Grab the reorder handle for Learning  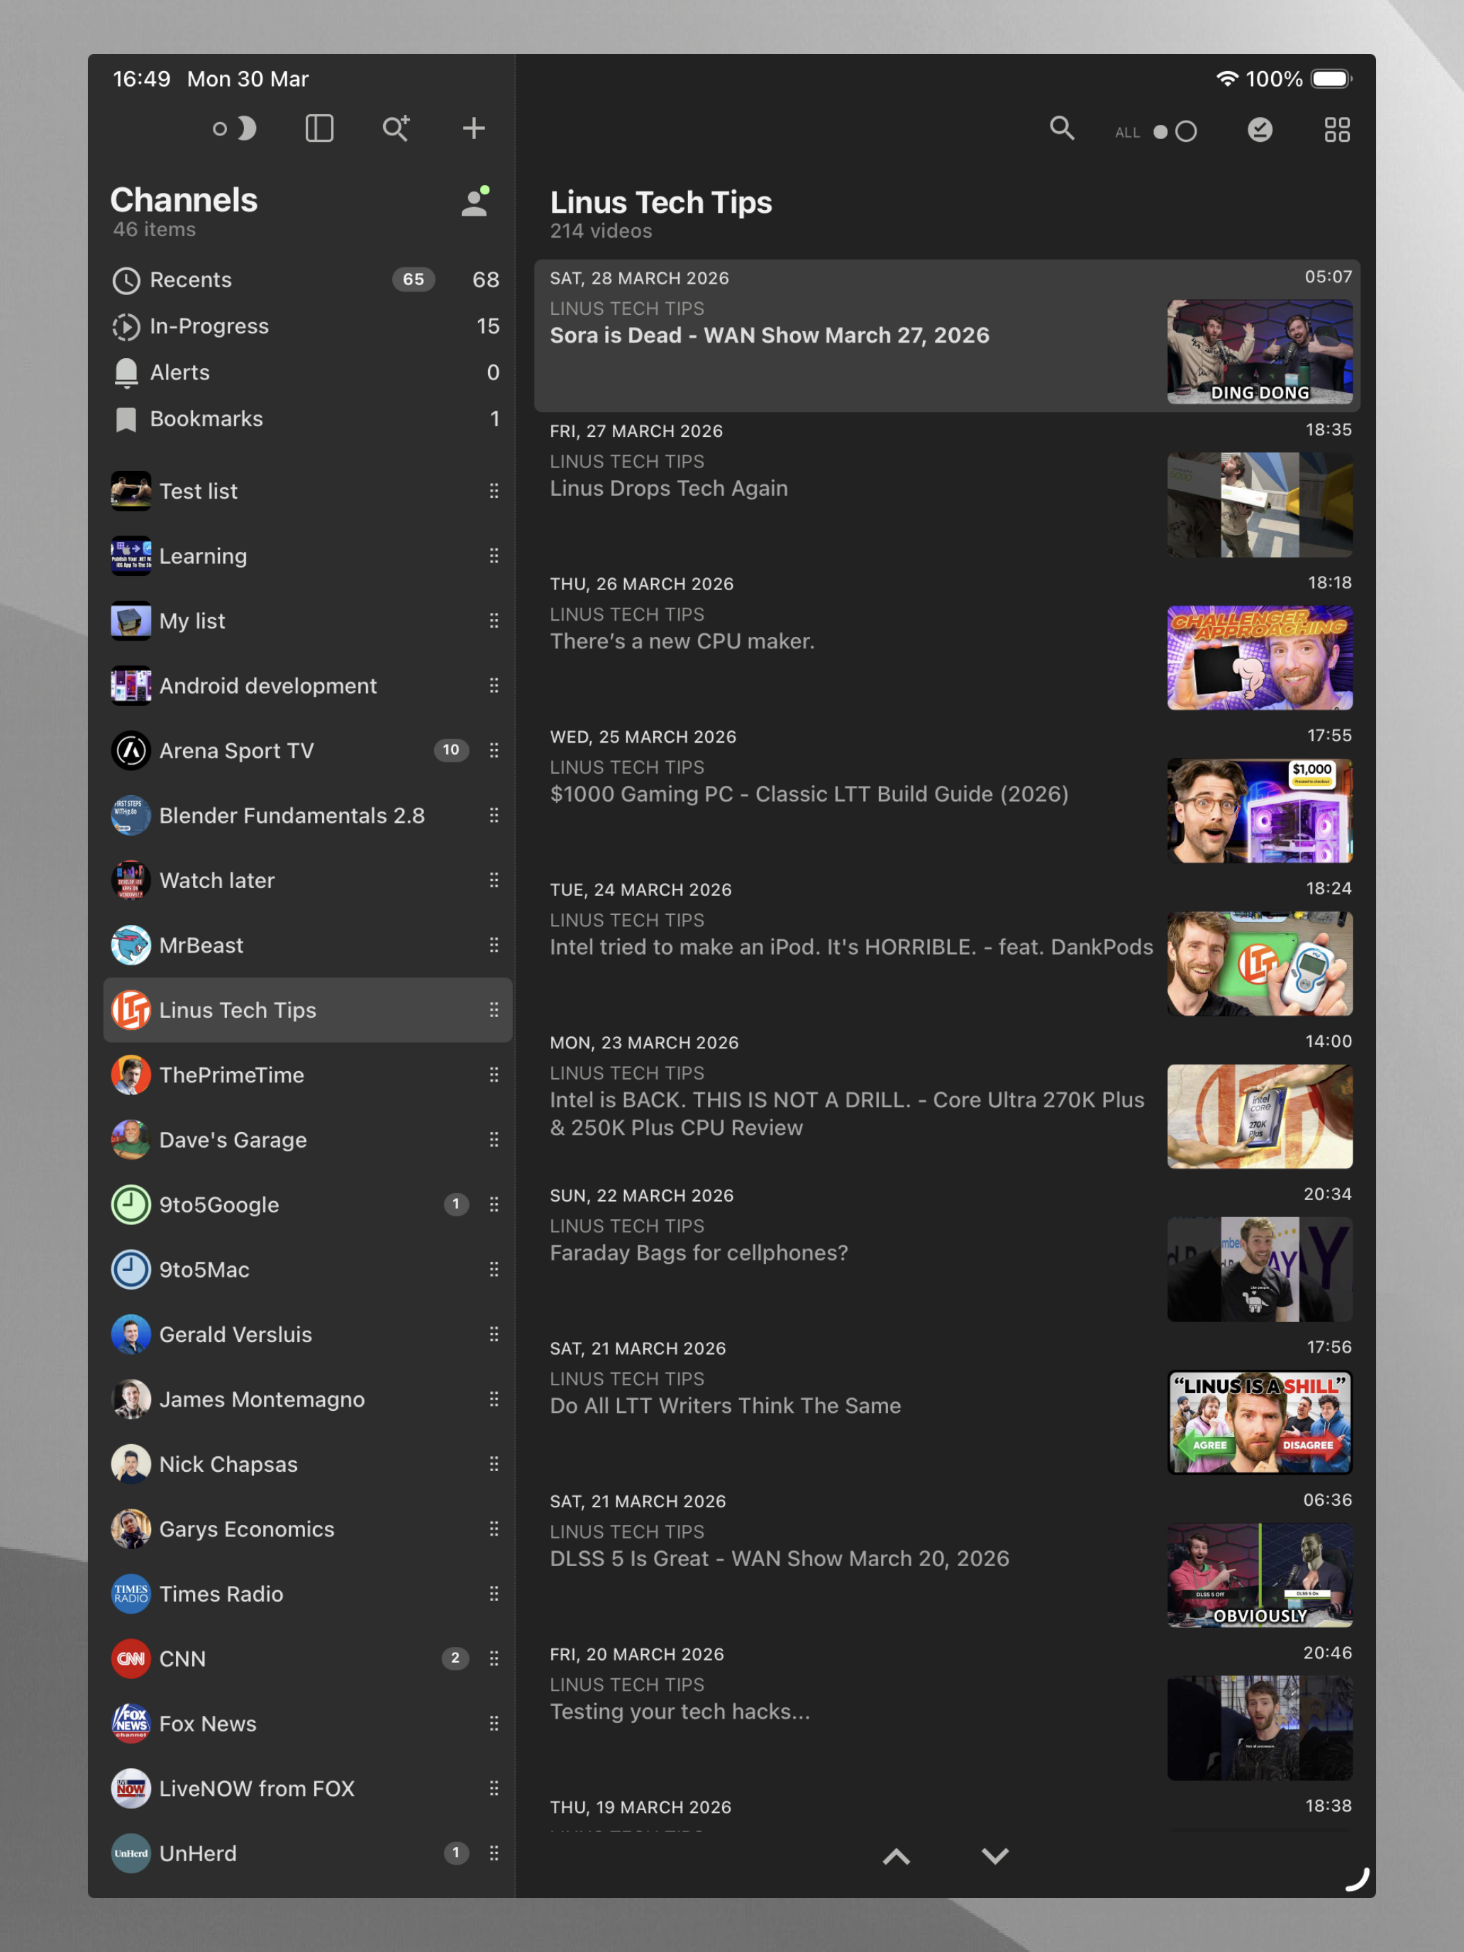coord(494,556)
